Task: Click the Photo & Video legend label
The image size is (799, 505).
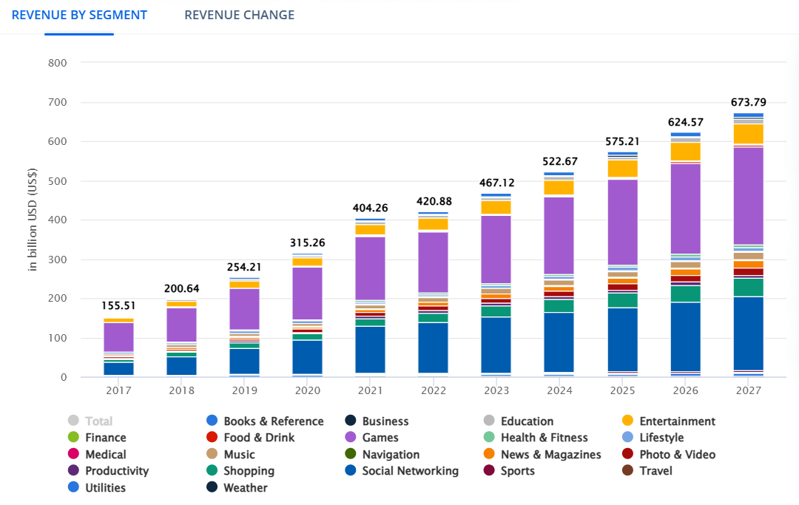Action: click(677, 455)
